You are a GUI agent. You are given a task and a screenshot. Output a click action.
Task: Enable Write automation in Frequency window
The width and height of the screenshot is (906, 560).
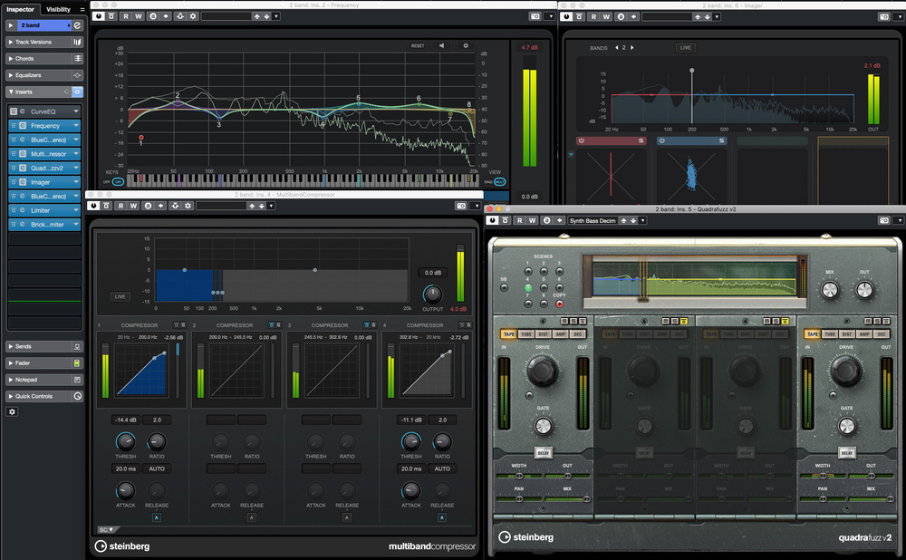coord(138,16)
